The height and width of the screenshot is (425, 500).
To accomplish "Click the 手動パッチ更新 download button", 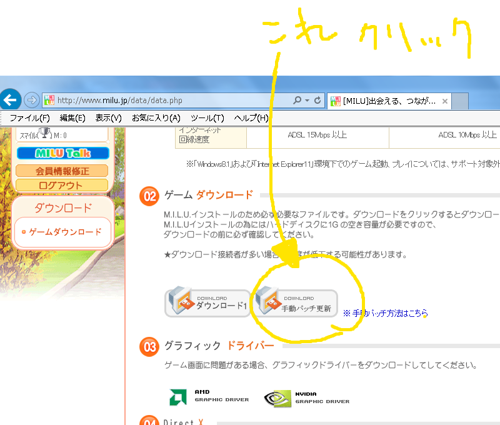I will (295, 303).
